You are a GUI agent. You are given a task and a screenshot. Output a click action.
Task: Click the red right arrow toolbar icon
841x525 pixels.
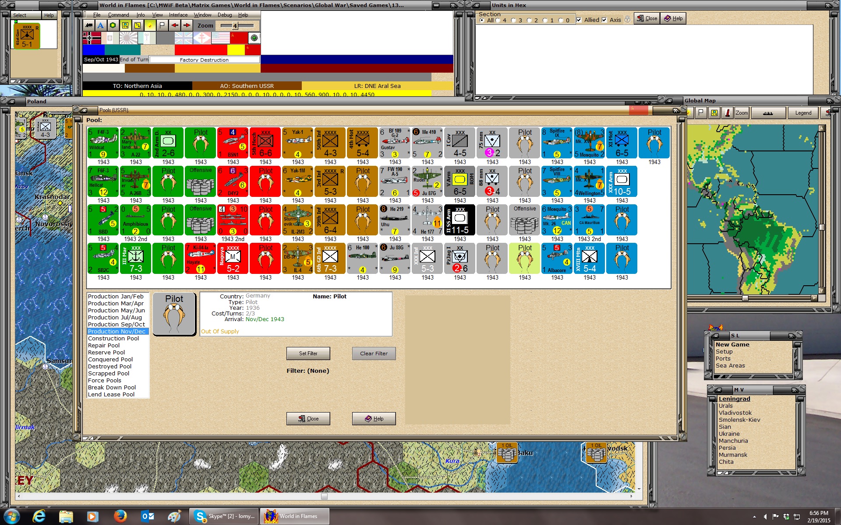(x=187, y=25)
